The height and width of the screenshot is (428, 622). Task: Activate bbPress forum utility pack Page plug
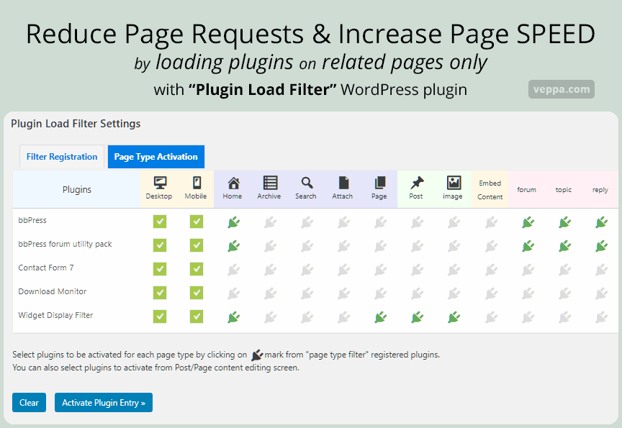381,246
